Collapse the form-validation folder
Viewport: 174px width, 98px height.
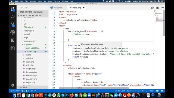[33, 48]
